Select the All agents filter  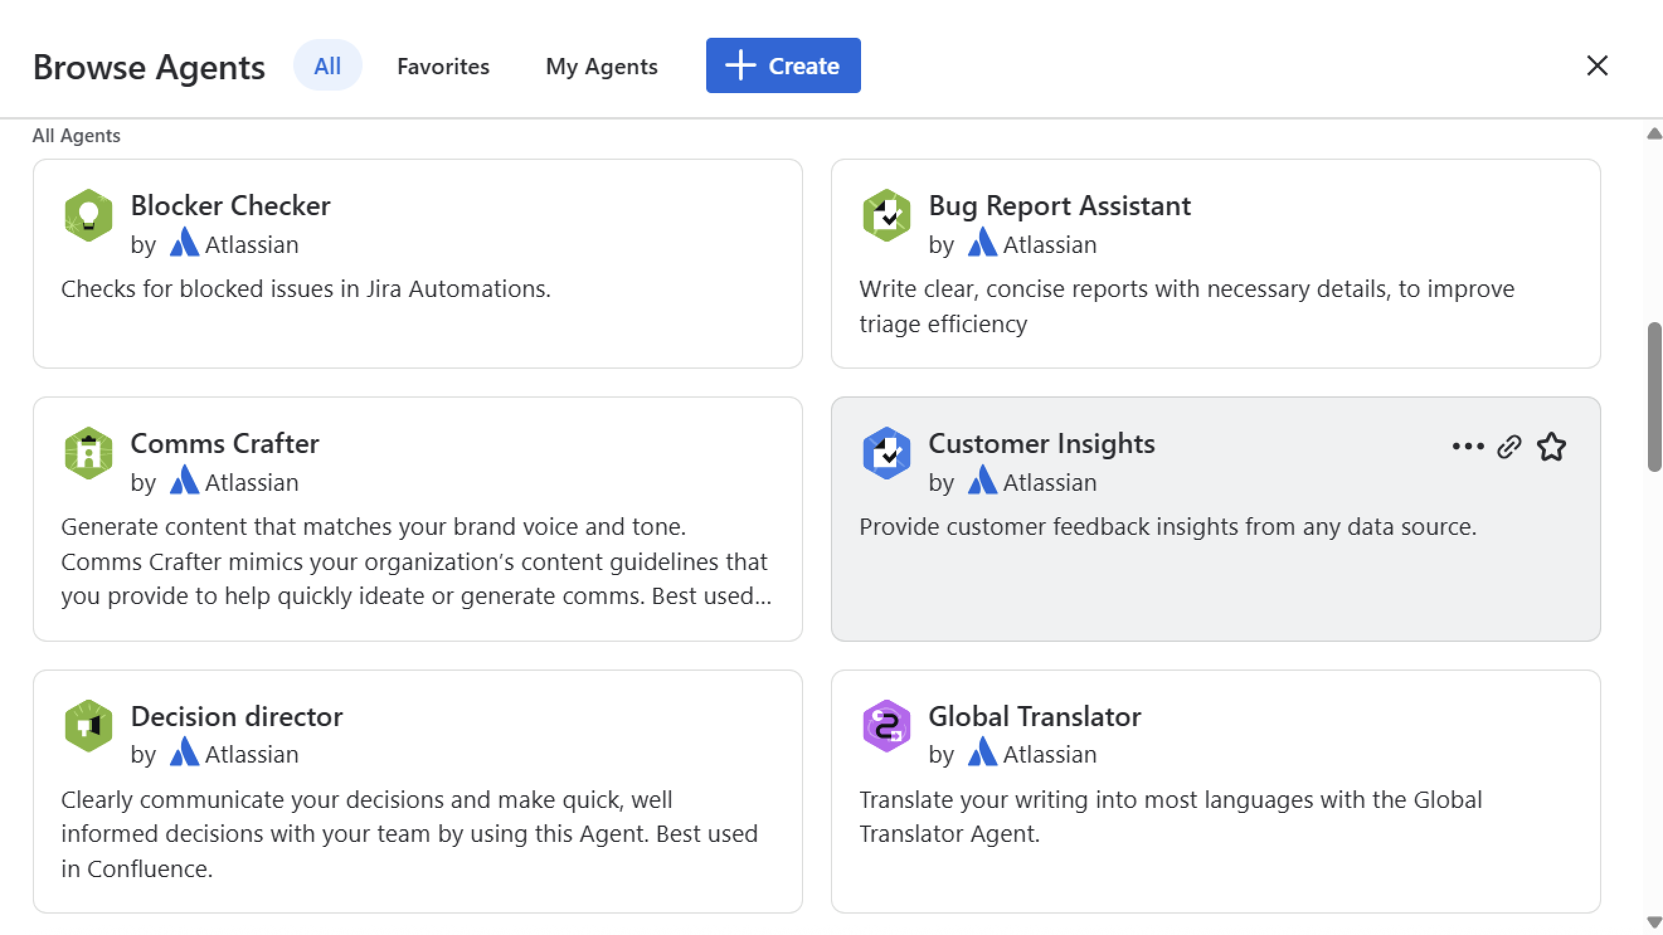(x=327, y=65)
